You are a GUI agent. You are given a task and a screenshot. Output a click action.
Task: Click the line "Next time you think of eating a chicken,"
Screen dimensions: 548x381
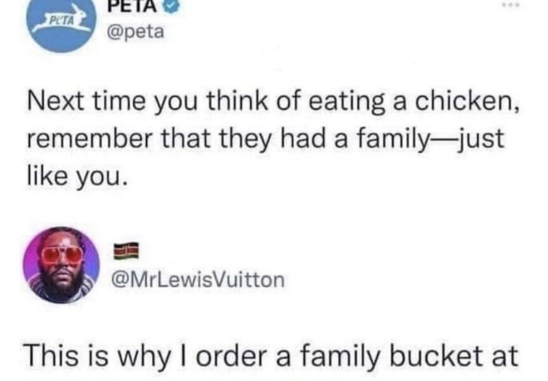[273, 101]
